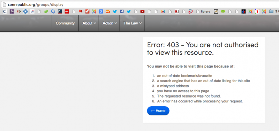
Task: Click 'you have no access to this page'
Action: (183, 91)
